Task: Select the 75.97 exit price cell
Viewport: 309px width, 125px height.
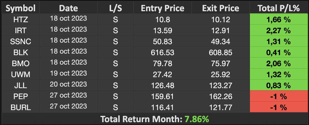Action: coord(221,63)
